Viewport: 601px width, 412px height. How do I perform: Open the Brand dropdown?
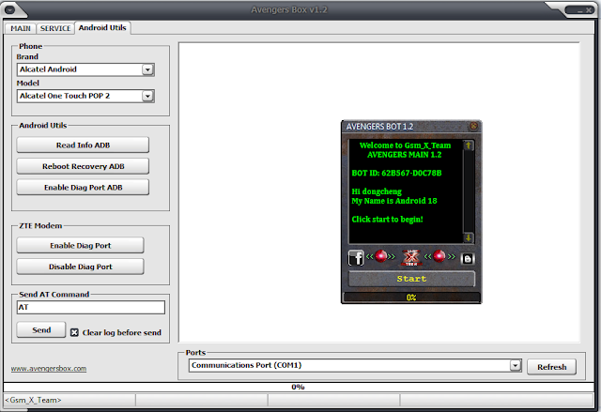click(x=147, y=69)
